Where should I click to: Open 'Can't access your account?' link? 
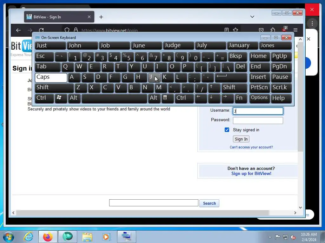coord(251,147)
